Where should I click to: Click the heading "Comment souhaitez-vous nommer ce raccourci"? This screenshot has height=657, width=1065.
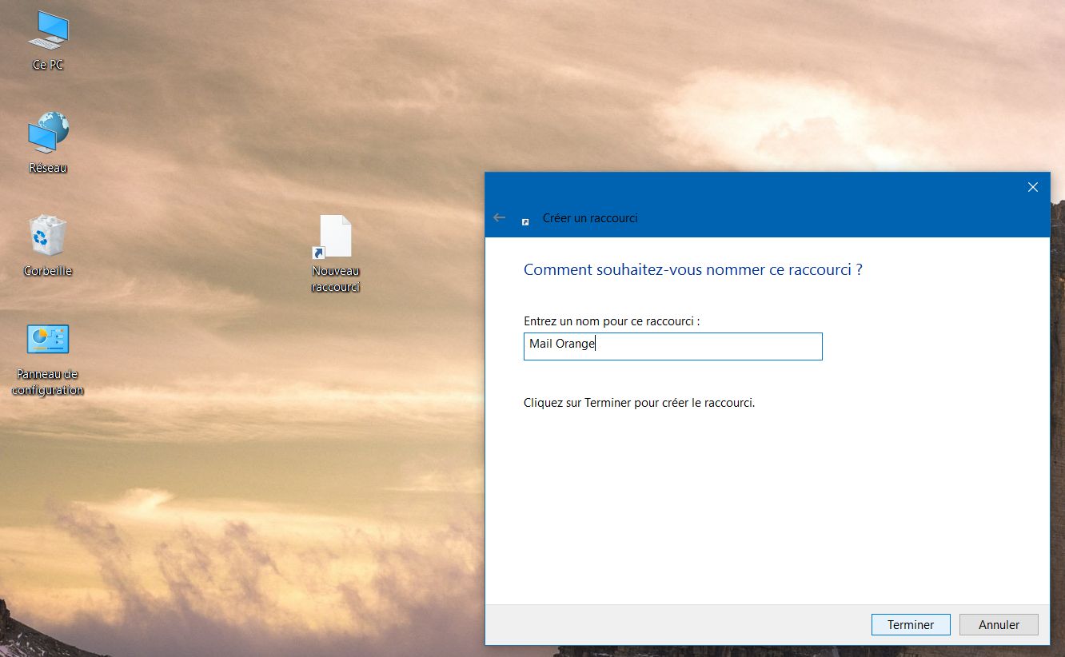(692, 269)
